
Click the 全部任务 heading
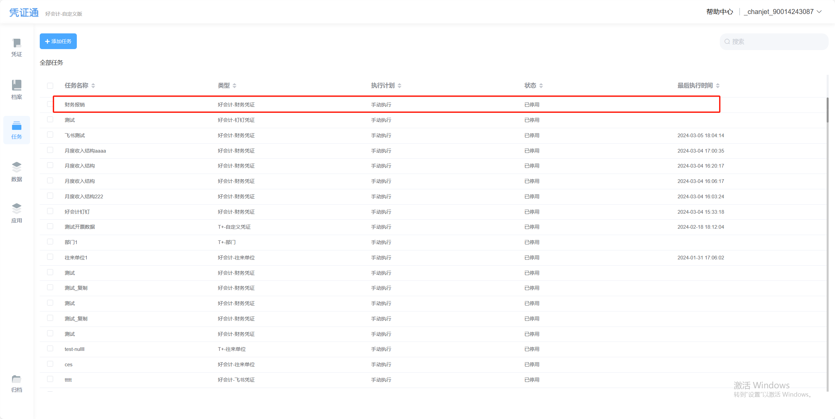pyautogui.click(x=51, y=63)
